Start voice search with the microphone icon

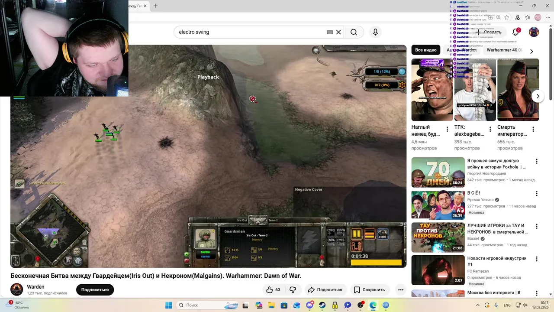pos(375,32)
